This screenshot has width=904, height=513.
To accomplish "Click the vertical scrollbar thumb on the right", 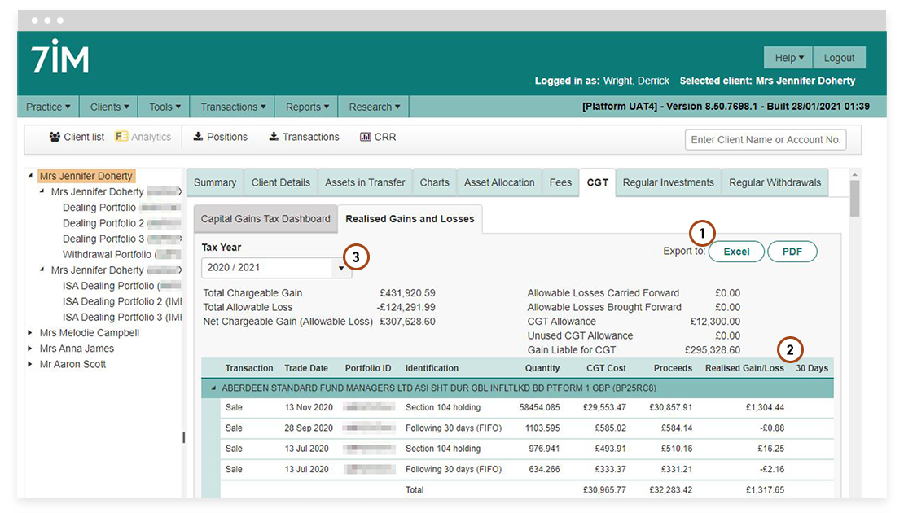I will [854, 199].
